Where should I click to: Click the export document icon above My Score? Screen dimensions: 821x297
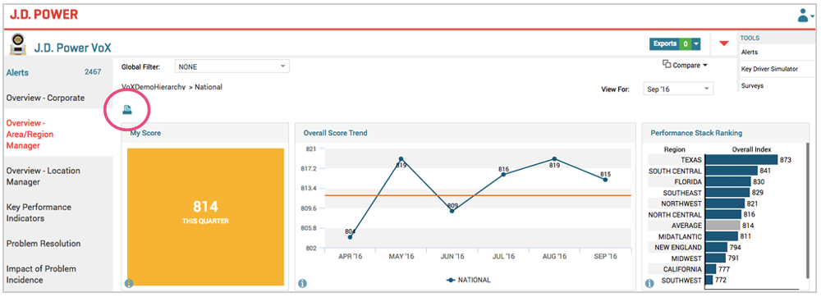127,109
